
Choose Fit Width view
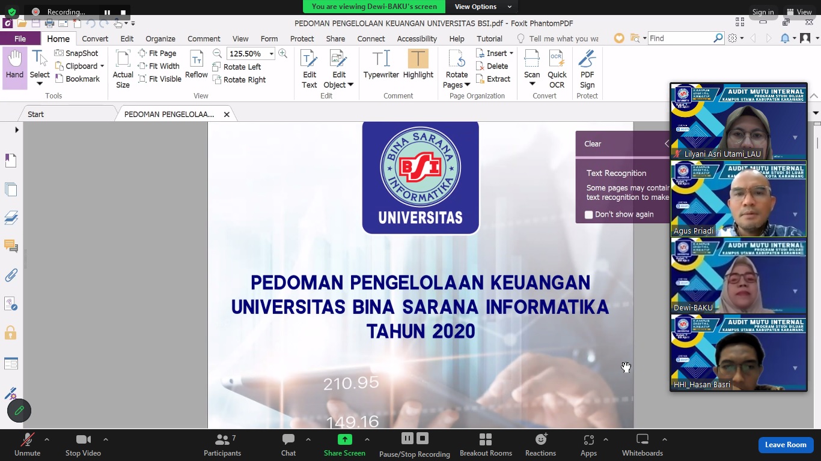(159, 66)
